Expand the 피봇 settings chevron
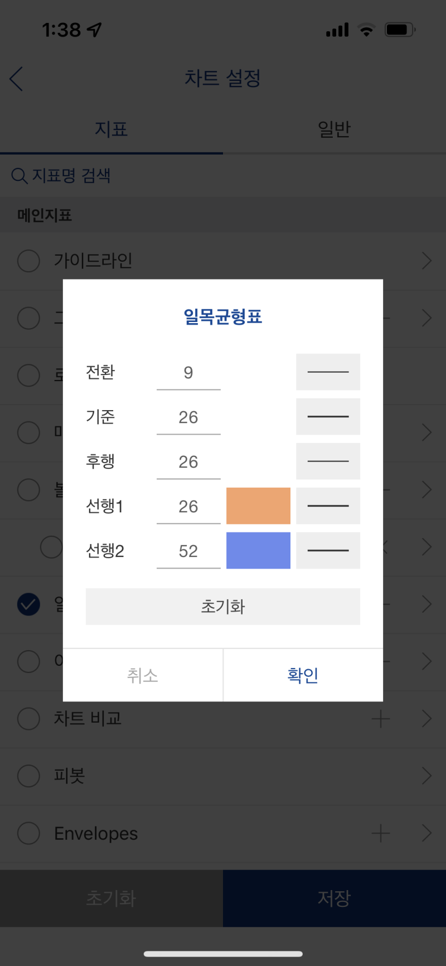 click(x=426, y=775)
